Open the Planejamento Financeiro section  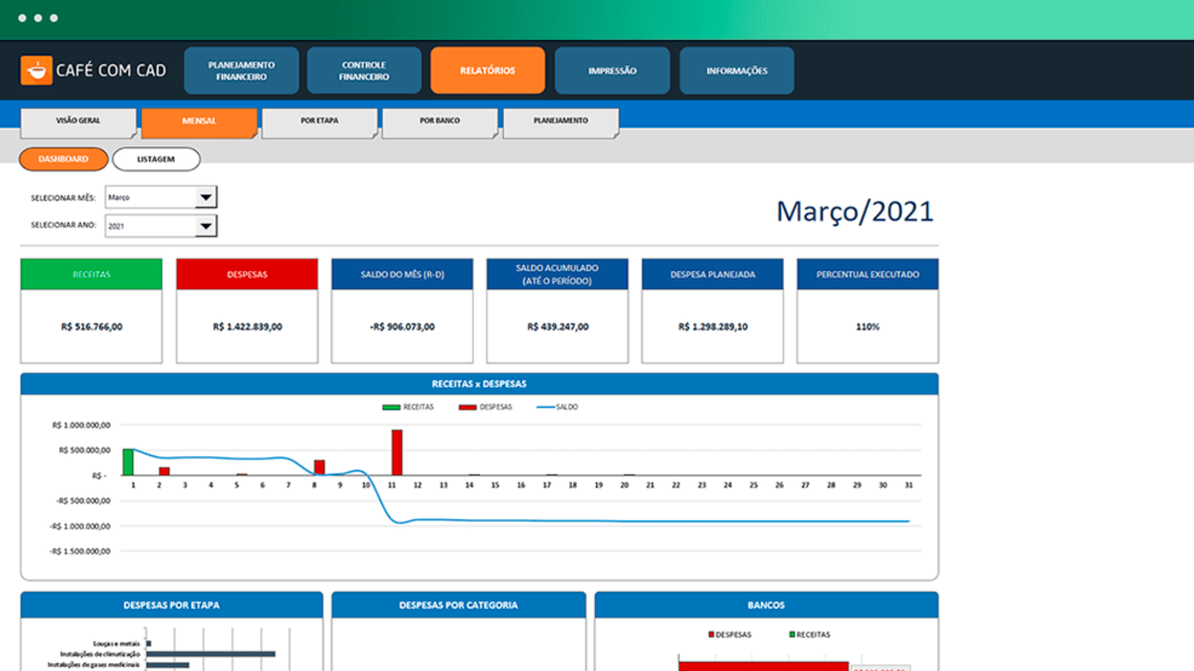click(x=241, y=70)
